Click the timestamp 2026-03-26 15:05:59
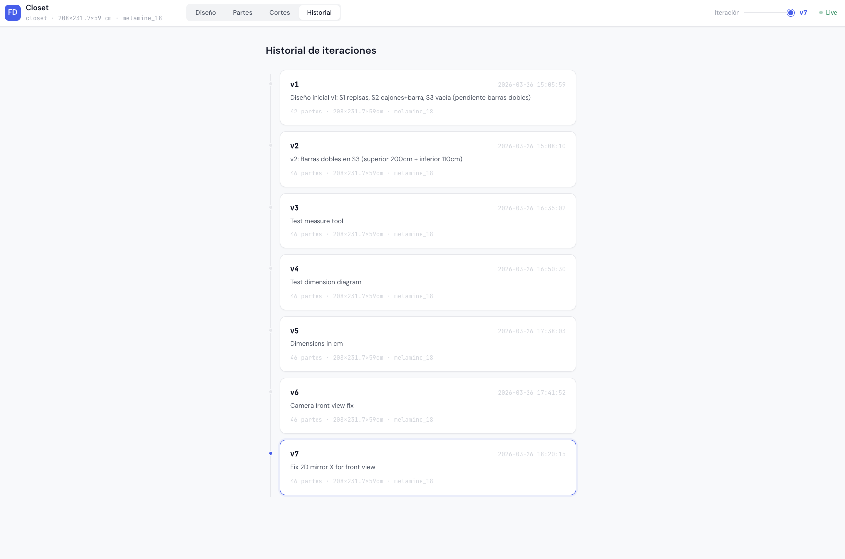Viewport: 845px width, 559px height. coord(531,85)
